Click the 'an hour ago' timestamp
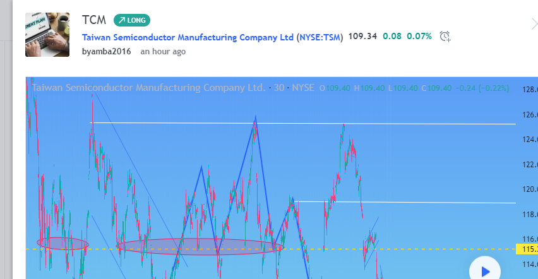This screenshot has height=279, width=538. 163,52
